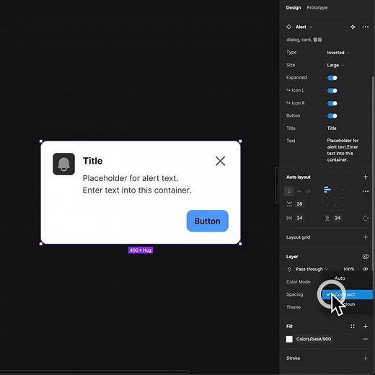Switch to the Prototype tab
Viewport: 375px width, 375px height.
point(317,8)
